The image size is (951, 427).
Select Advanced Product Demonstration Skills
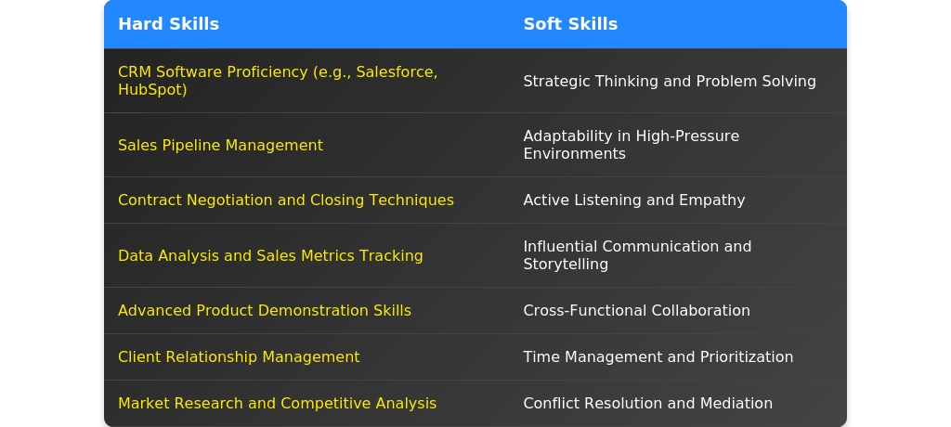(x=264, y=310)
